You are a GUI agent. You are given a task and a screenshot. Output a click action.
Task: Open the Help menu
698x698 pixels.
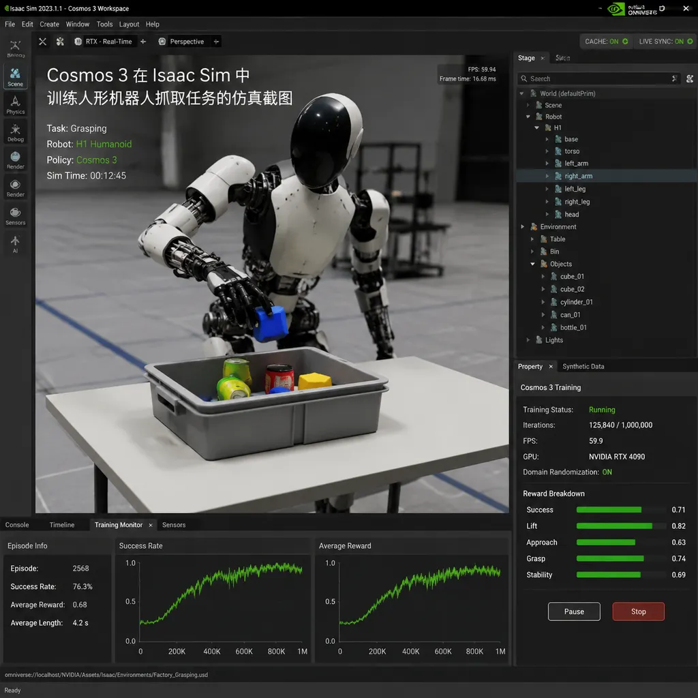[x=152, y=24]
